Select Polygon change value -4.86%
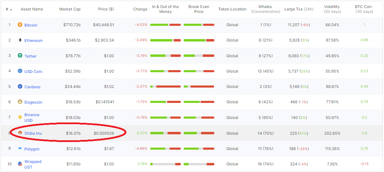This screenshot has width=384, height=172. click(141, 149)
